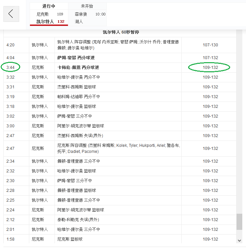Click the 109-132 score in the 3:44 row

(x=210, y=68)
